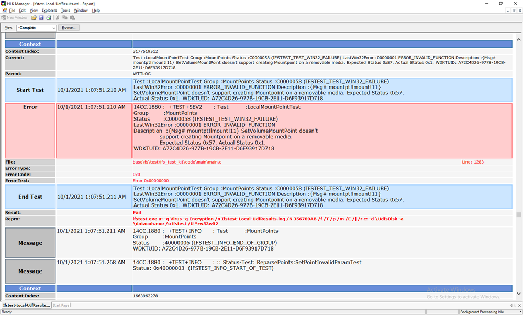This screenshot has height=315, width=523.
Task: Click the red Fail result text
Action: click(137, 212)
